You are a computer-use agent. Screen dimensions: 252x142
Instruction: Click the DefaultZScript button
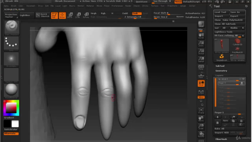[x=191, y=2]
